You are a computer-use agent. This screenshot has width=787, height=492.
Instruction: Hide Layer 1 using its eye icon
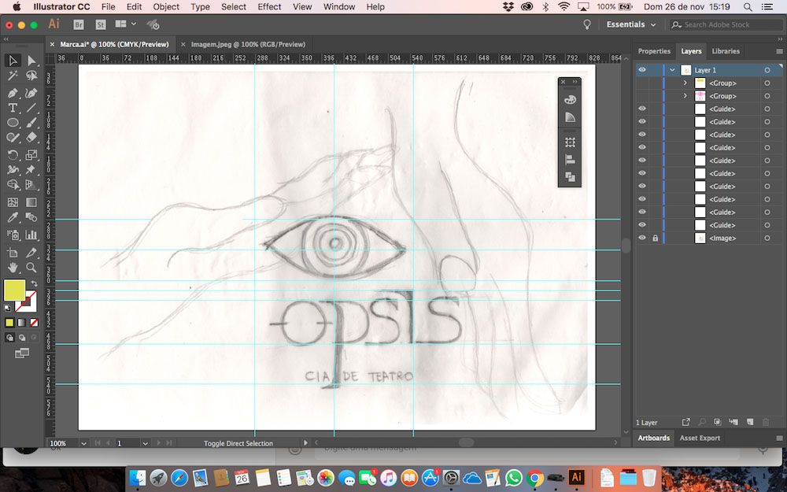coord(642,70)
